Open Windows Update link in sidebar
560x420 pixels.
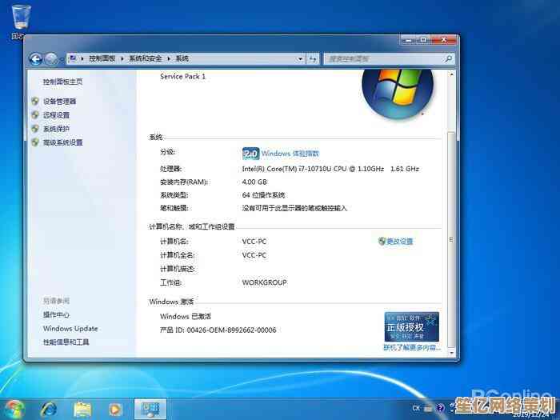point(70,328)
